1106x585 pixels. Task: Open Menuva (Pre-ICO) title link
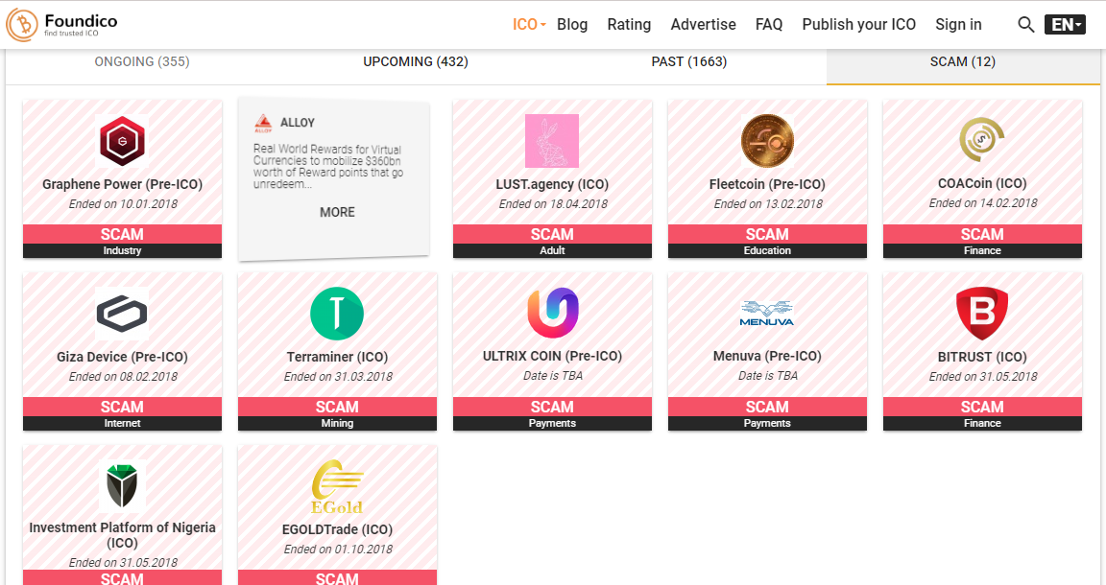[x=767, y=357]
